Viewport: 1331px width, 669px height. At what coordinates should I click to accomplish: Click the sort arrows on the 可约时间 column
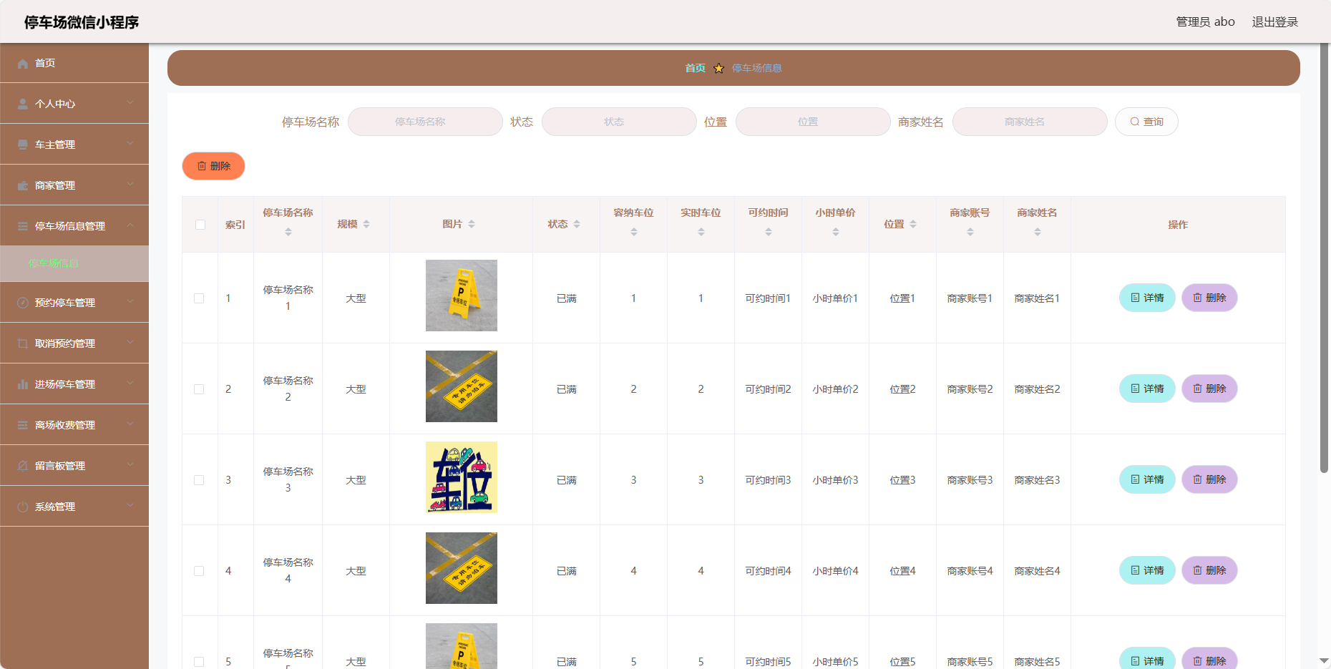coord(769,232)
